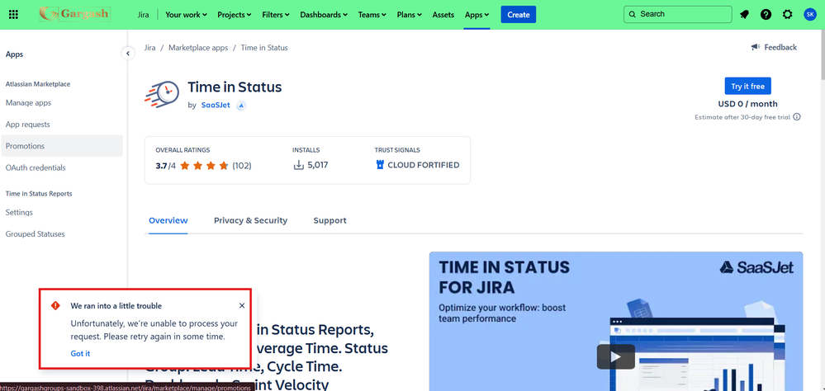Expand the Apps dropdown
The height and width of the screenshot is (391, 825).
point(477,15)
